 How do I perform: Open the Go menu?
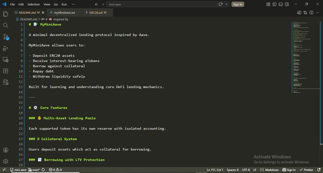56,4
